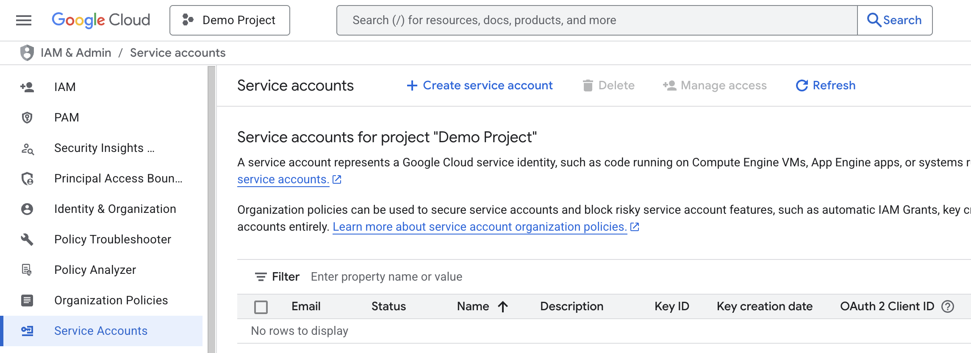Click the Policy Analyzer document icon

27,270
